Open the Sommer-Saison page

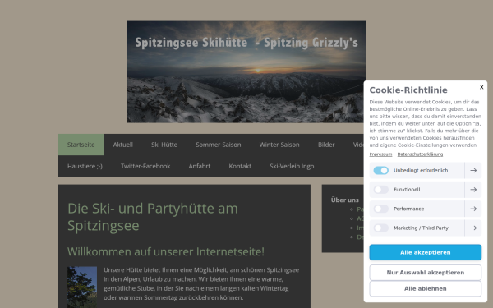tap(219, 145)
